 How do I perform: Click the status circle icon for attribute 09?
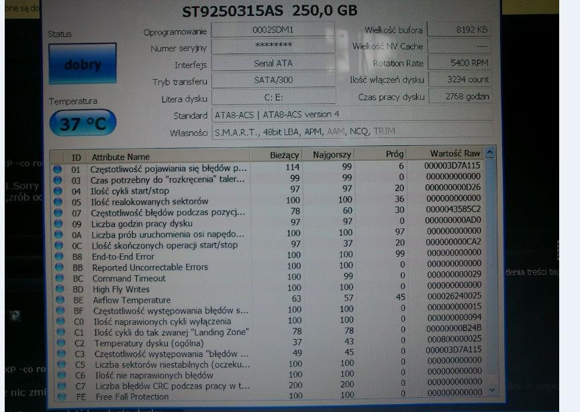coord(58,224)
